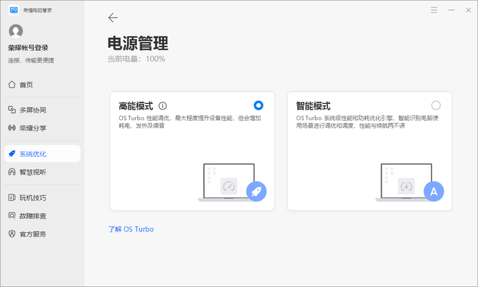Click 连接、传输更便捷 subtitle text
Image resolution: width=478 pixels, height=287 pixels.
pos(31,60)
